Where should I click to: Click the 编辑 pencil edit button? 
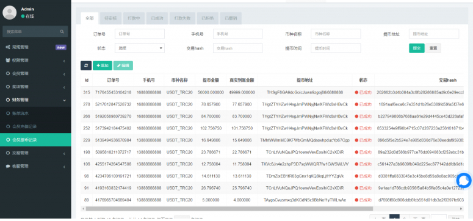point(123,65)
